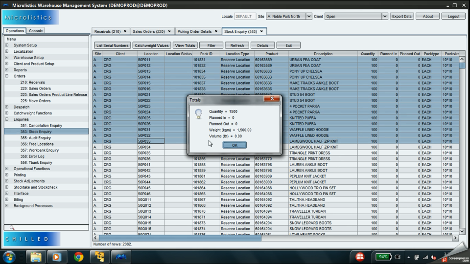Image resolution: width=470 pixels, height=264 pixels.
Task: Switch to the Operations tab
Action: pyautogui.click(x=15, y=31)
